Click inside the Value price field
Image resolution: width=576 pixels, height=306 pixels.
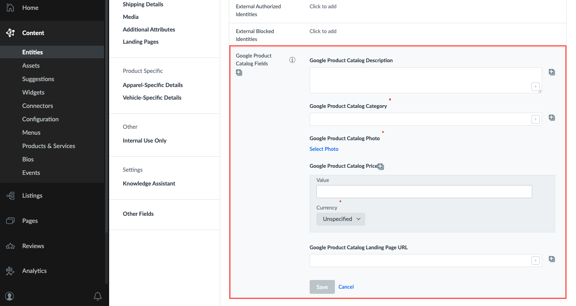point(424,191)
